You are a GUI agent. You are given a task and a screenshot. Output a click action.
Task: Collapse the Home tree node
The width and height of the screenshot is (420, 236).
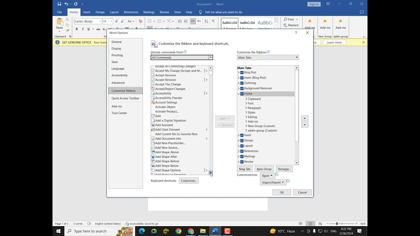coord(239,94)
